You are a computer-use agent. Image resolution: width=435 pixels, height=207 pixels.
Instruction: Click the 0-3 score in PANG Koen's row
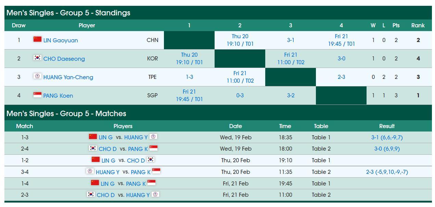(x=240, y=96)
